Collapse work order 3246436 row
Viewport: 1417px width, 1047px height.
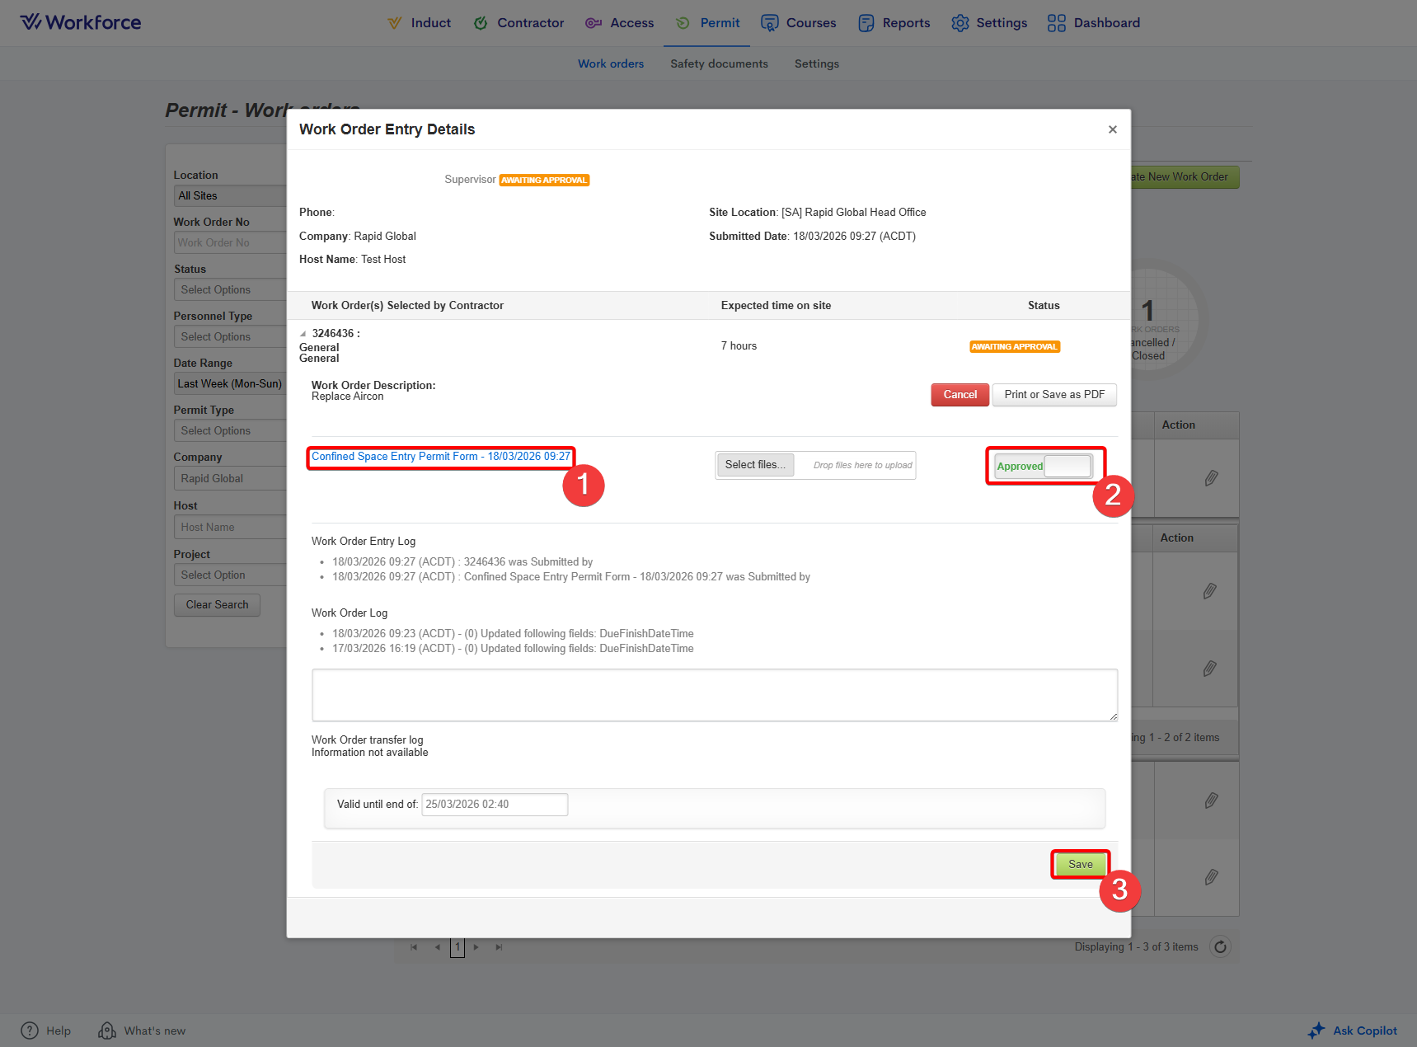303,334
